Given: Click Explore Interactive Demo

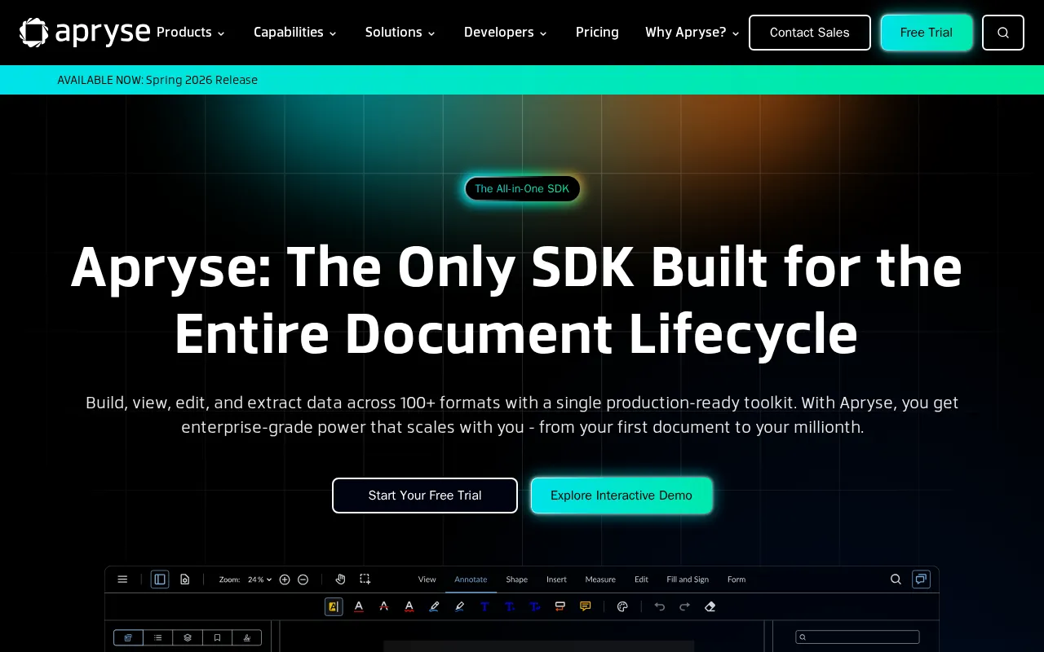Looking at the screenshot, I should point(622,496).
